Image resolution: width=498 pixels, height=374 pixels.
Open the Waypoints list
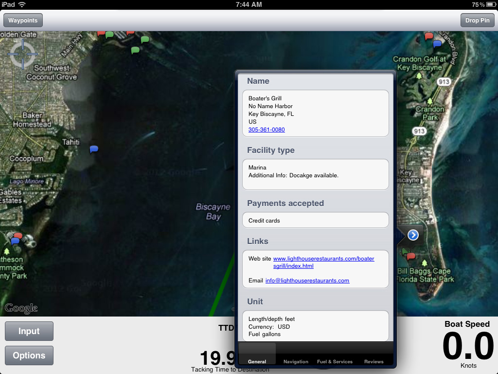point(23,20)
